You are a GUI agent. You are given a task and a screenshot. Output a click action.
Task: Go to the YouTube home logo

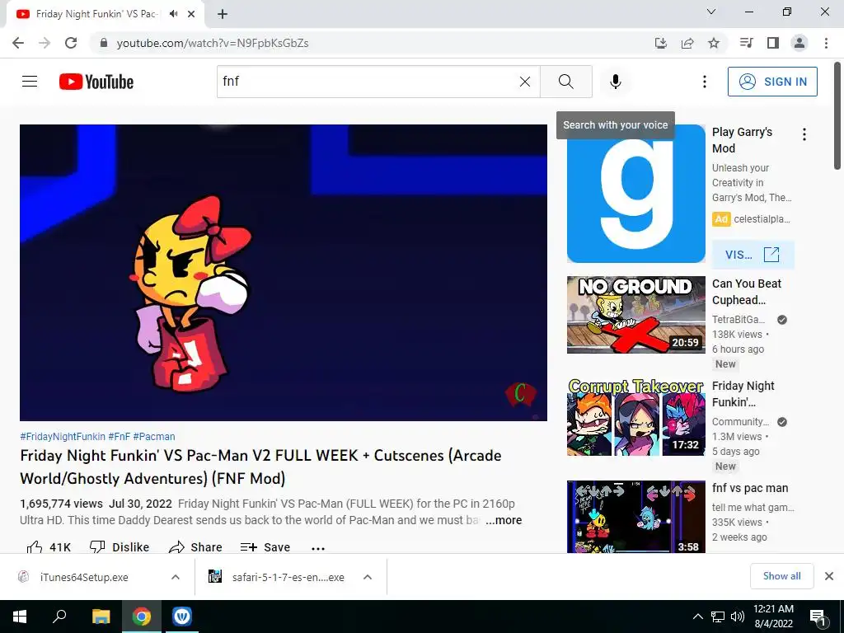96,82
